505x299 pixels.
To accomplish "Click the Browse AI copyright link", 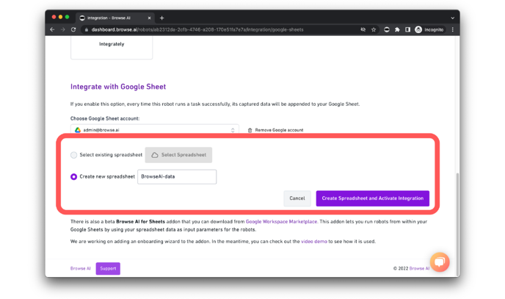I will [x=419, y=268].
